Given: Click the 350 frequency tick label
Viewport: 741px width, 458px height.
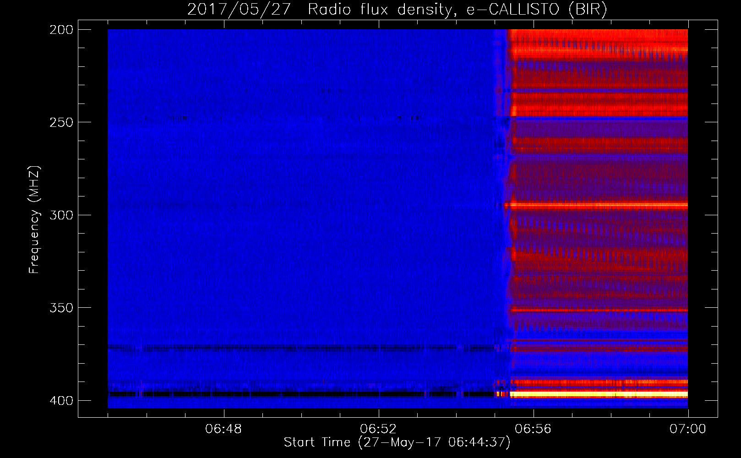Looking at the screenshot, I should [x=61, y=308].
